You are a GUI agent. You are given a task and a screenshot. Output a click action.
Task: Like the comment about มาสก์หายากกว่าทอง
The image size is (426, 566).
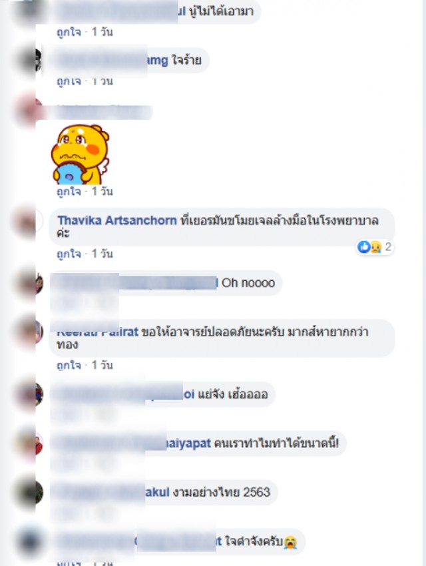(x=69, y=365)
